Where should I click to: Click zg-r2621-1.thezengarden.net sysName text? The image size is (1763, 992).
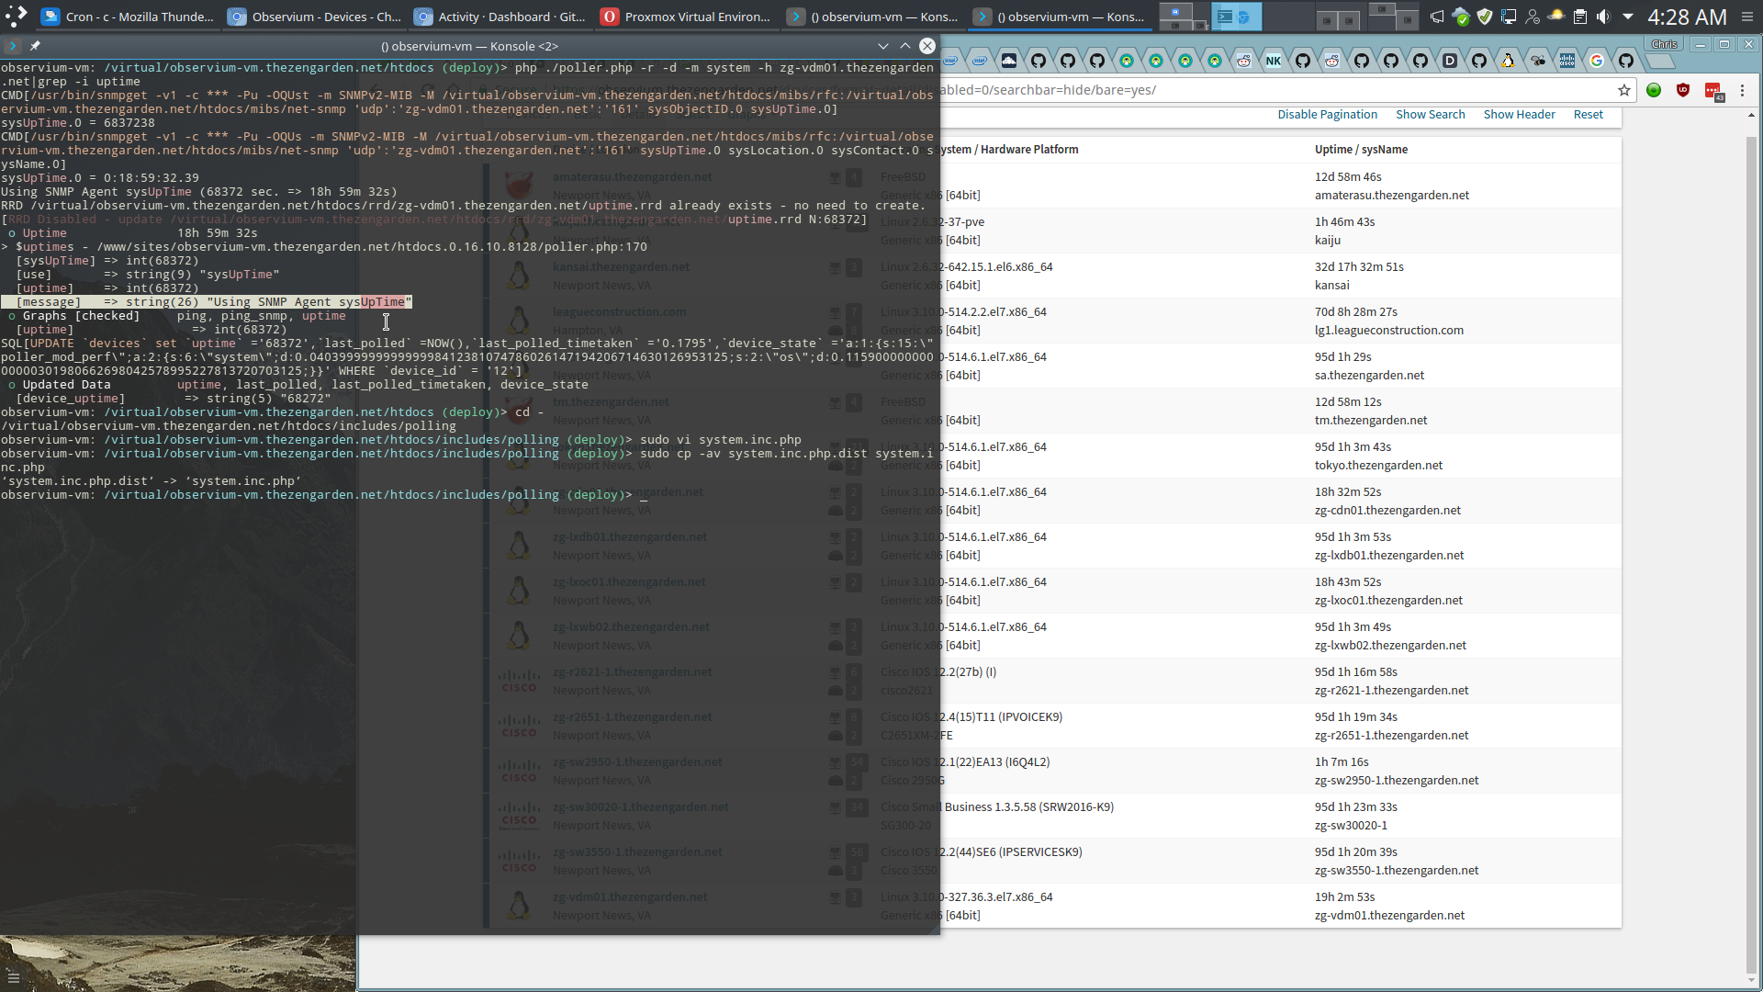(x=1391, y=691)
